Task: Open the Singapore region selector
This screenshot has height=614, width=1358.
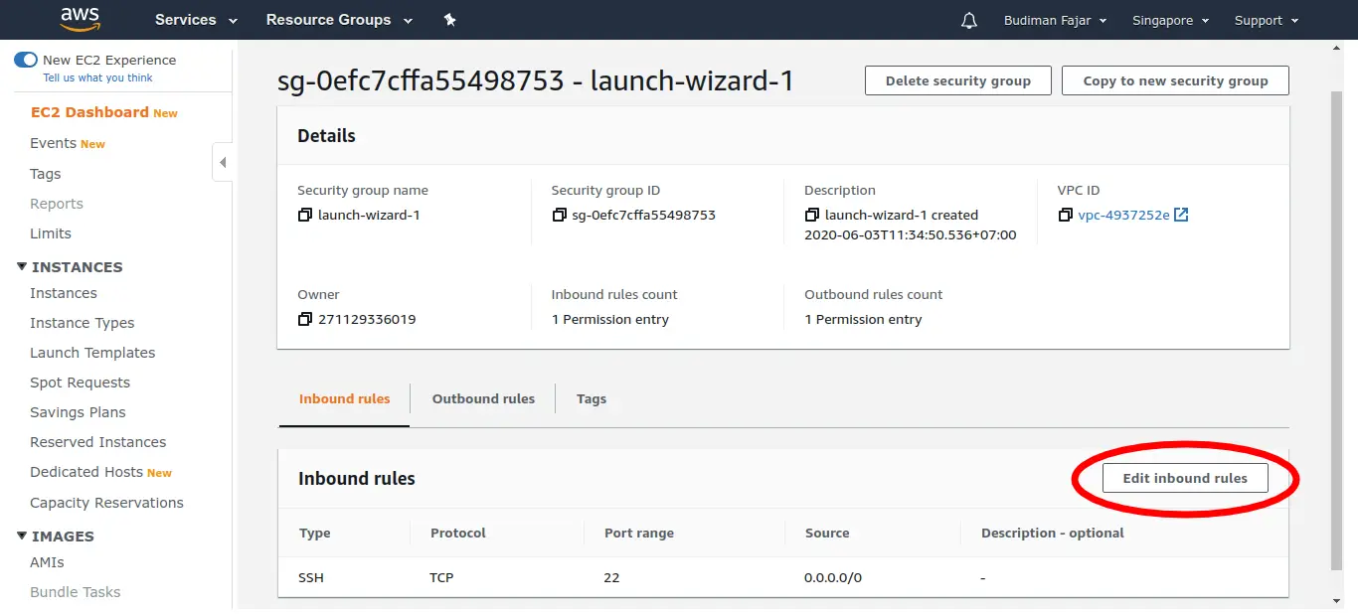Action: coord(1170,20)
